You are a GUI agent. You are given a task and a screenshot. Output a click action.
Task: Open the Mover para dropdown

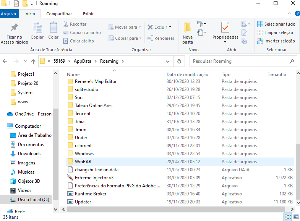tap(125, 27)
